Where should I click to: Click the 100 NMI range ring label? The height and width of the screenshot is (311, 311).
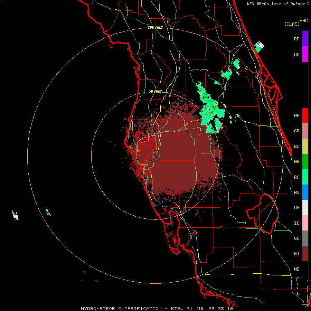[155, 27]
